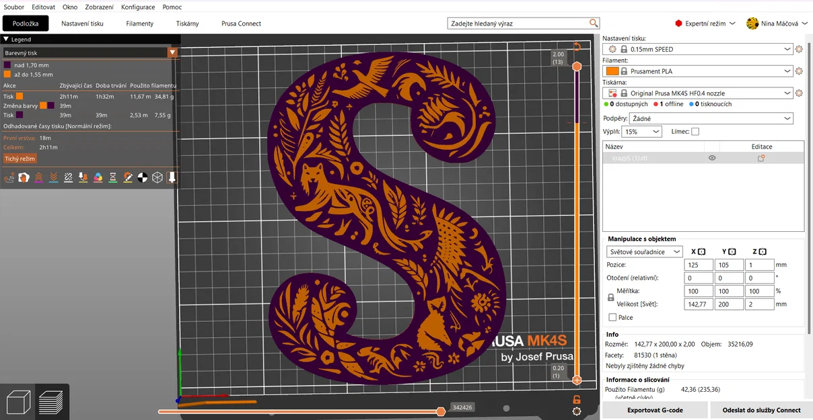Open the 0.15mm SPEED print settings dropdown
The image size is (813, 420).
coord(698,49)
